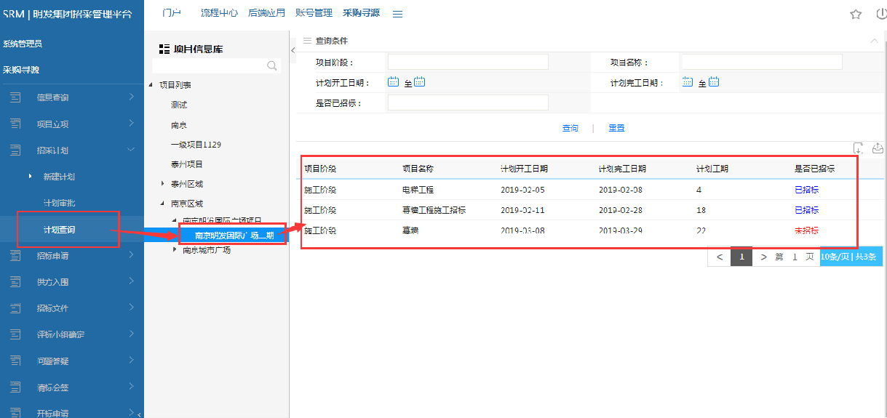The image size is (887, 418).
Task: Click the search magnifier in 项目信息库 panel
Action: click(272, 66)
